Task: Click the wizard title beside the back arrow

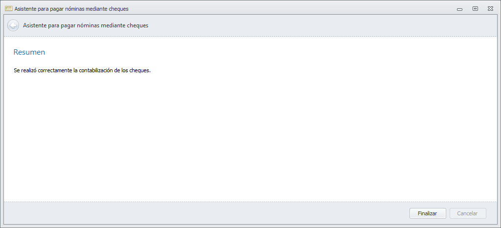Action: (86, 25)
